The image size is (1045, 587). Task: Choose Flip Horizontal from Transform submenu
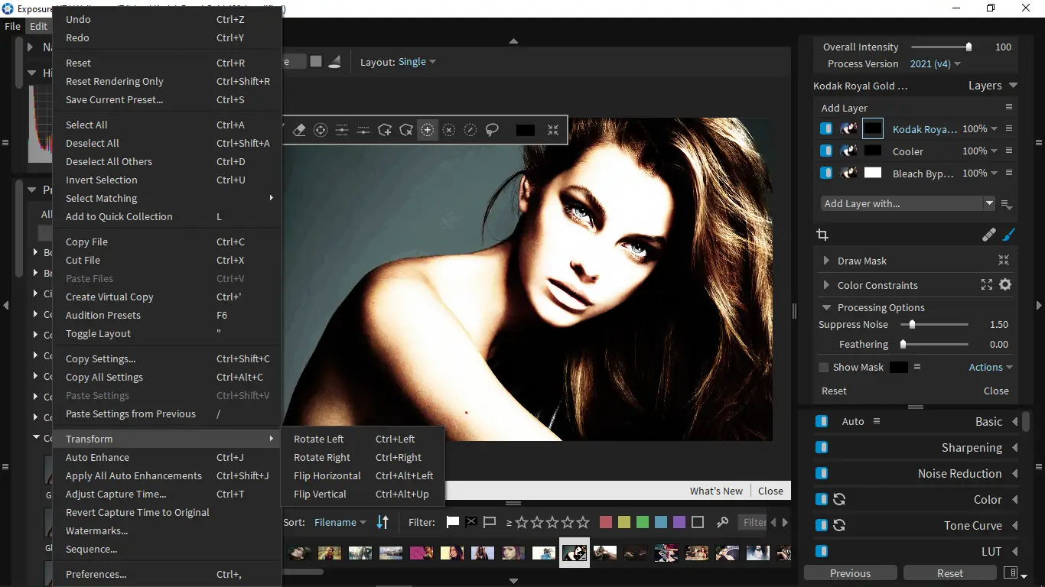point(327,475)
